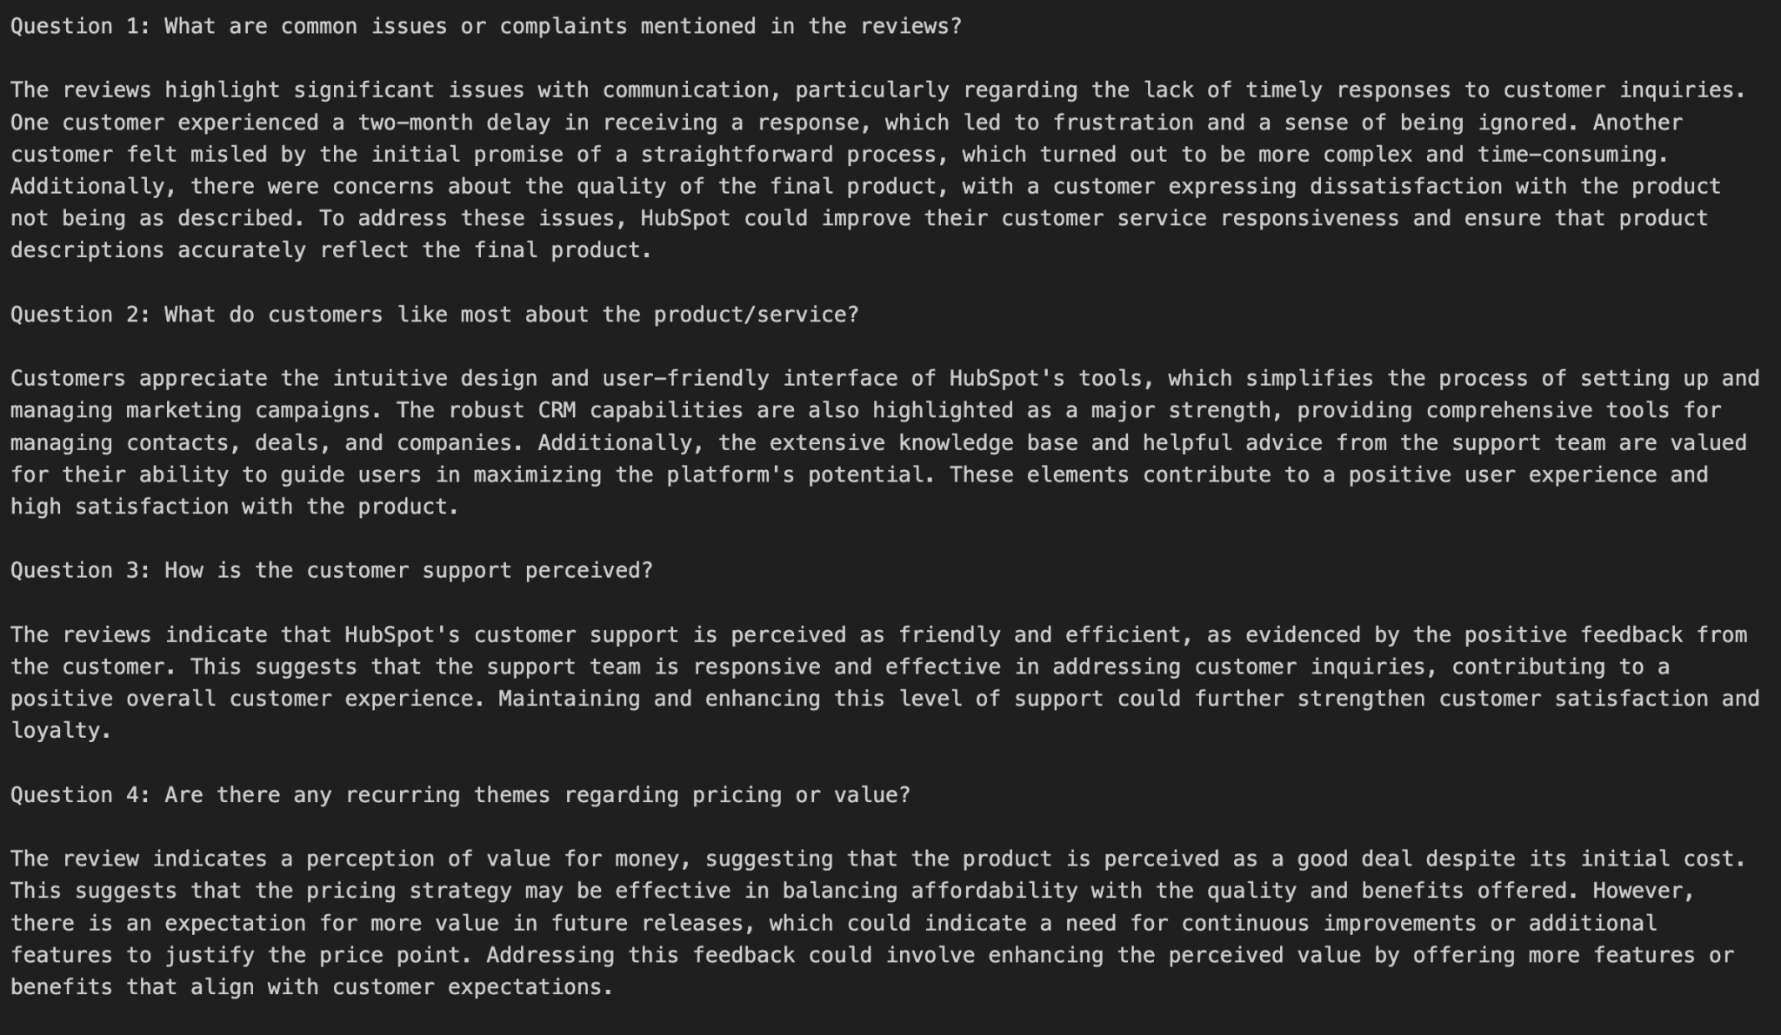Viewport: 1781px width, 1035px height.
Task: Click the "Question 4:" heading label
Action: coord(81,795)
